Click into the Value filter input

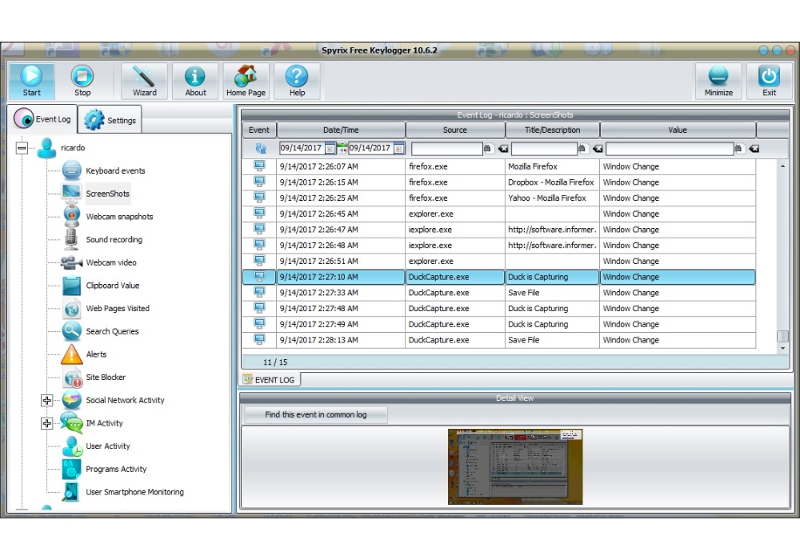click(x=670, y=149)
